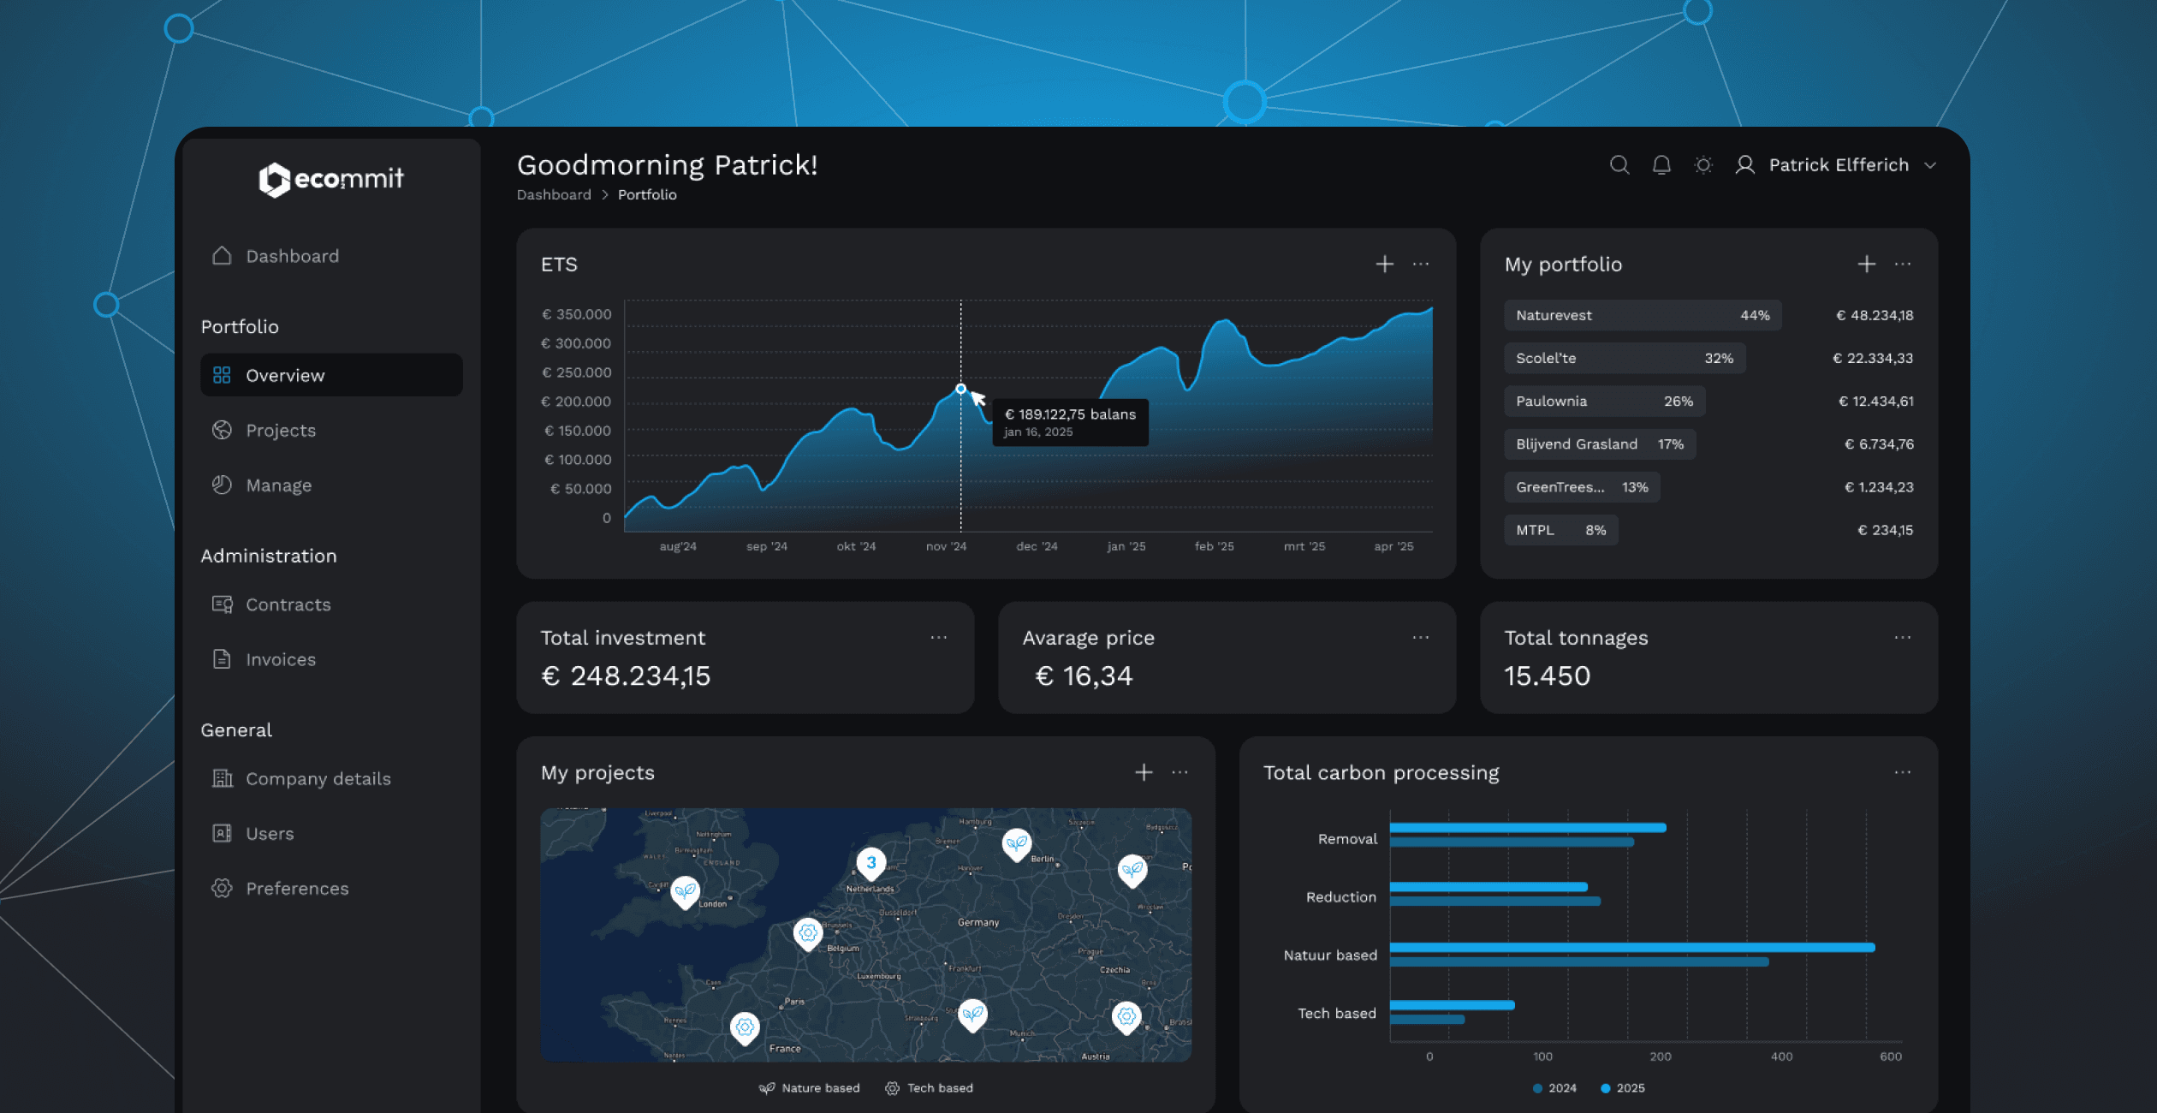Open Preferences gear item

click(x=297, y=889)
